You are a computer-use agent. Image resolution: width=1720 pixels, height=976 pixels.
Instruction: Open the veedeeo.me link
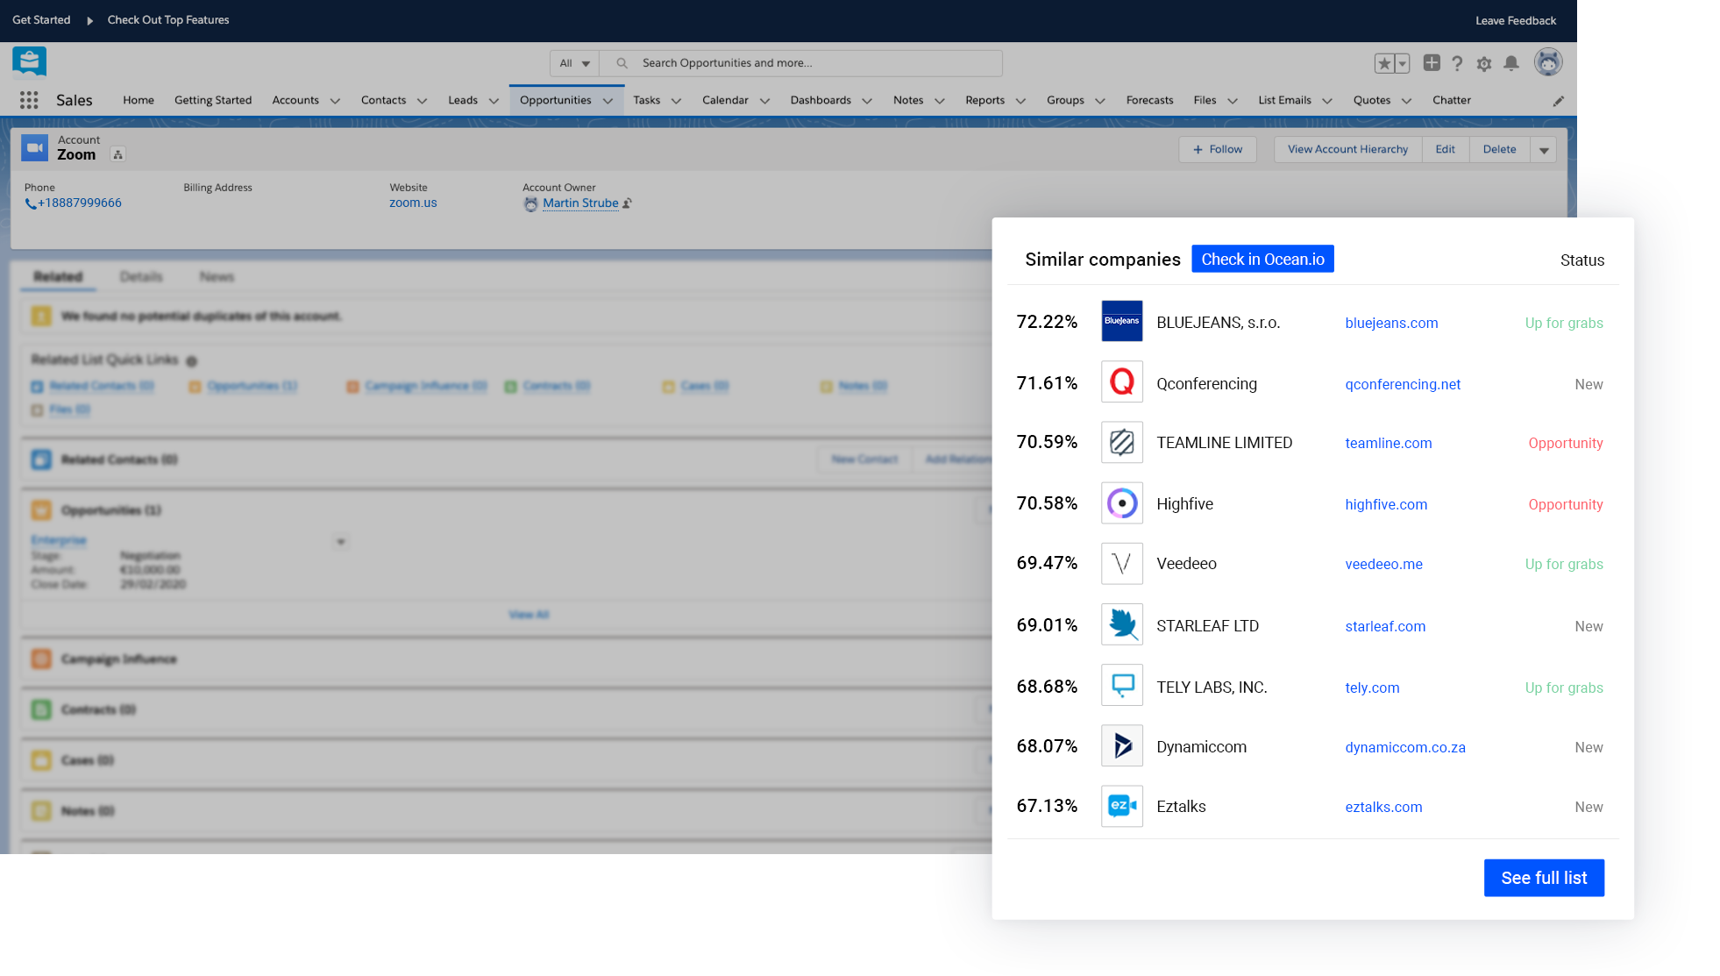(x=1383, y=564)
